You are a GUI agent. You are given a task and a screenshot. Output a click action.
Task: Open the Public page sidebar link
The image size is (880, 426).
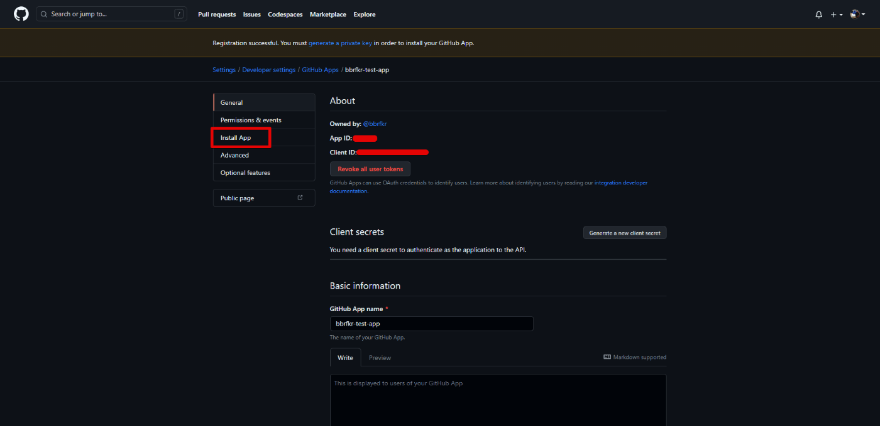click(x=264, y=198)
